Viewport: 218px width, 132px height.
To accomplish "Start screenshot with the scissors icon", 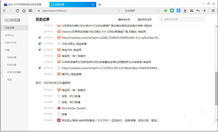I will point(192,10).
